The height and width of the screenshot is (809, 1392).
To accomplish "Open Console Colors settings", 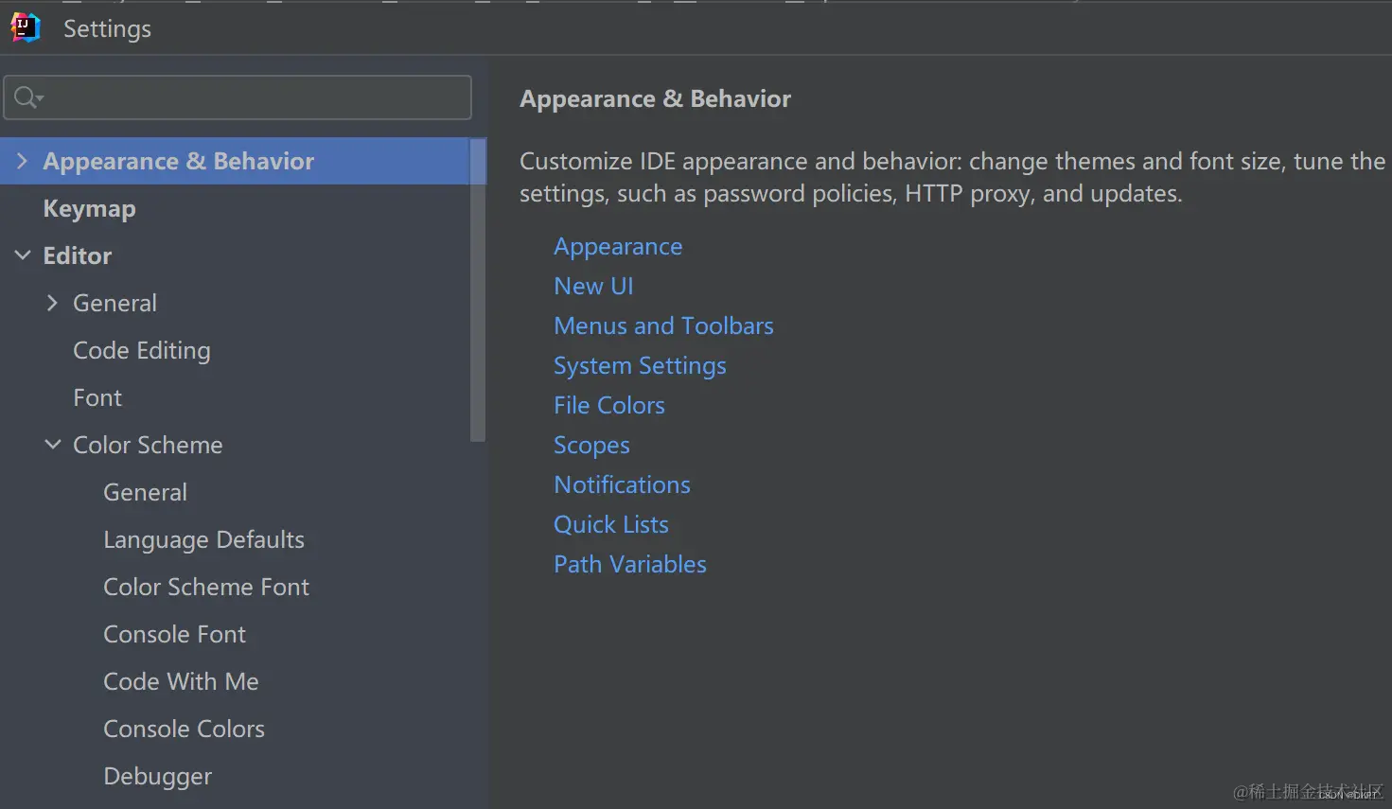I will pyautogui.click(x=184, y=730).
